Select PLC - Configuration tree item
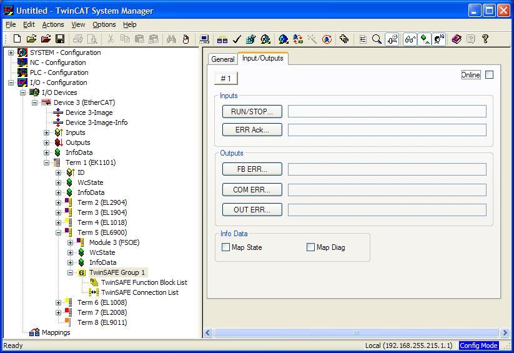This screenshot has width=514, height=353. (x=59, y=72)
